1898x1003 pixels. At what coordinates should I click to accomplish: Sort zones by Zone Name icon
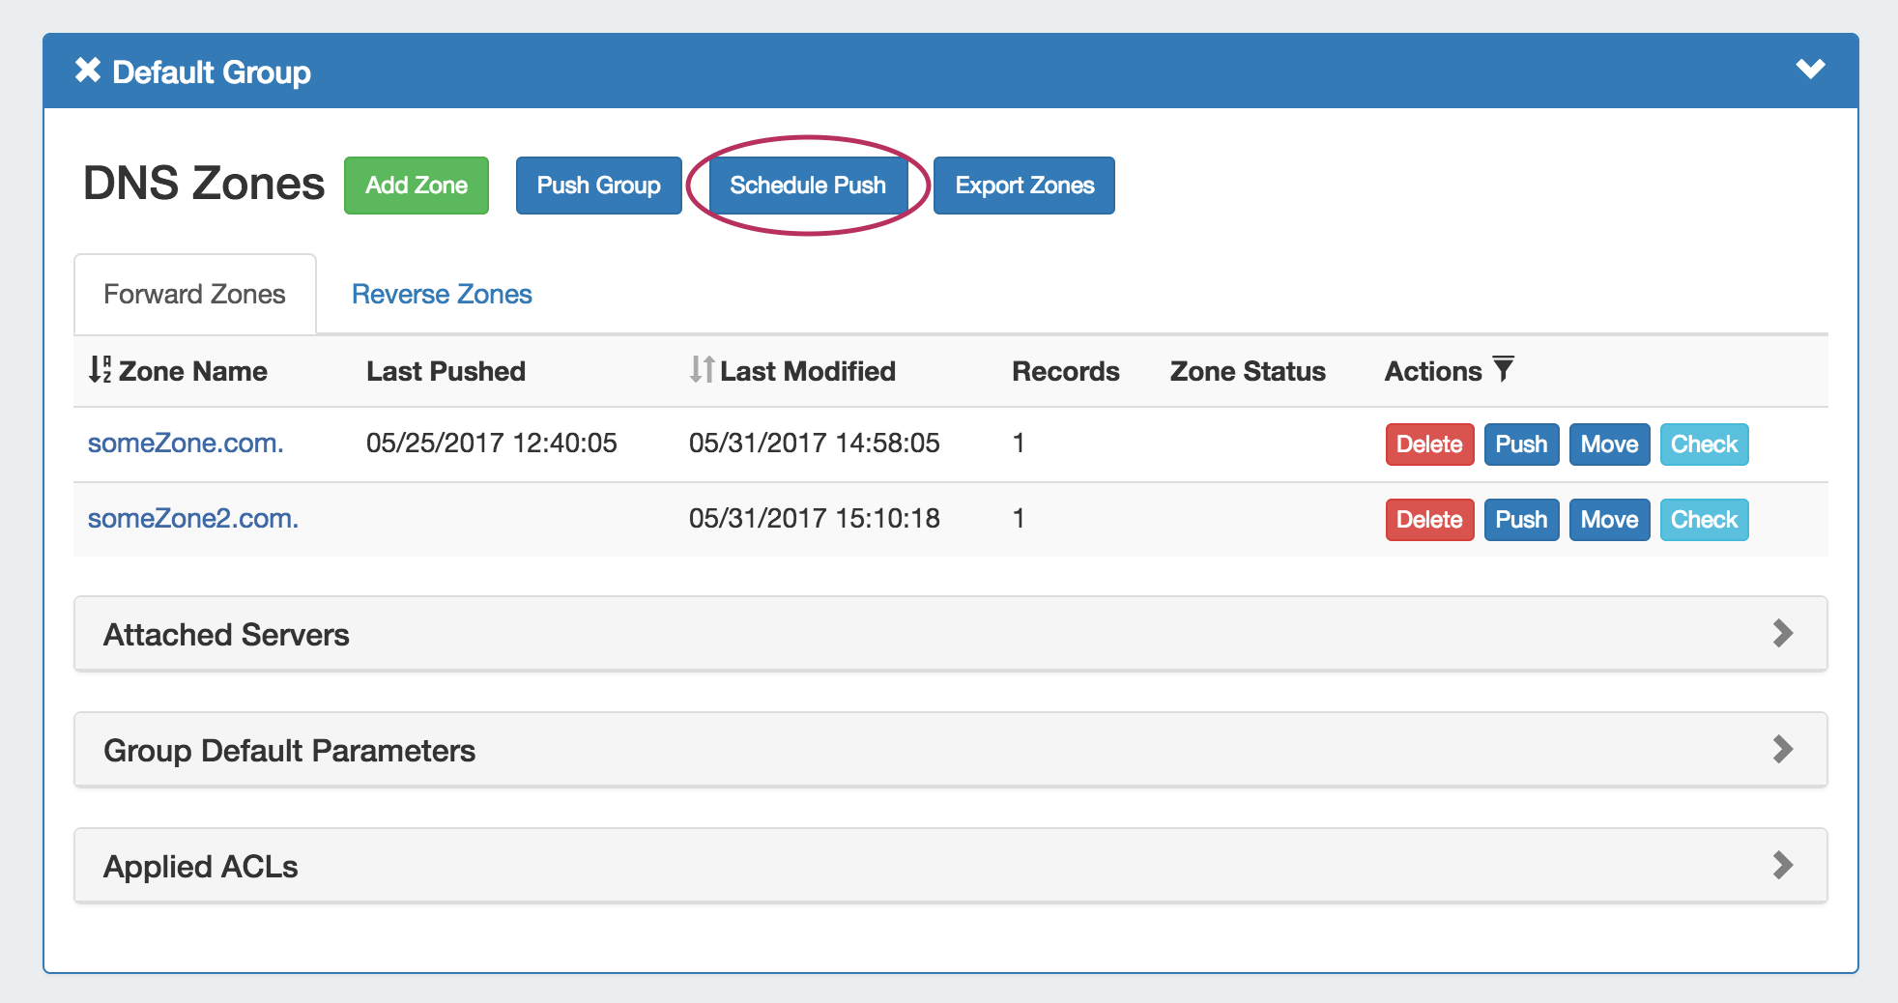pyautogui.click(x=100, y=370)
